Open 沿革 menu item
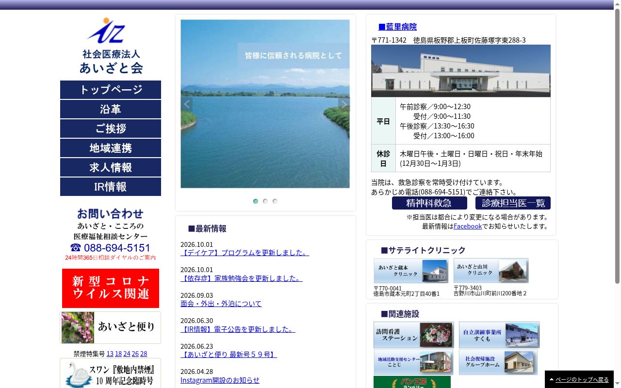 point(111,109)
